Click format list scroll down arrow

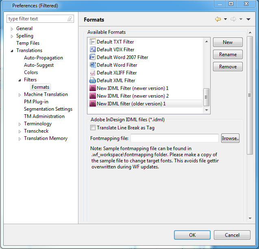[x=207, y=110]
